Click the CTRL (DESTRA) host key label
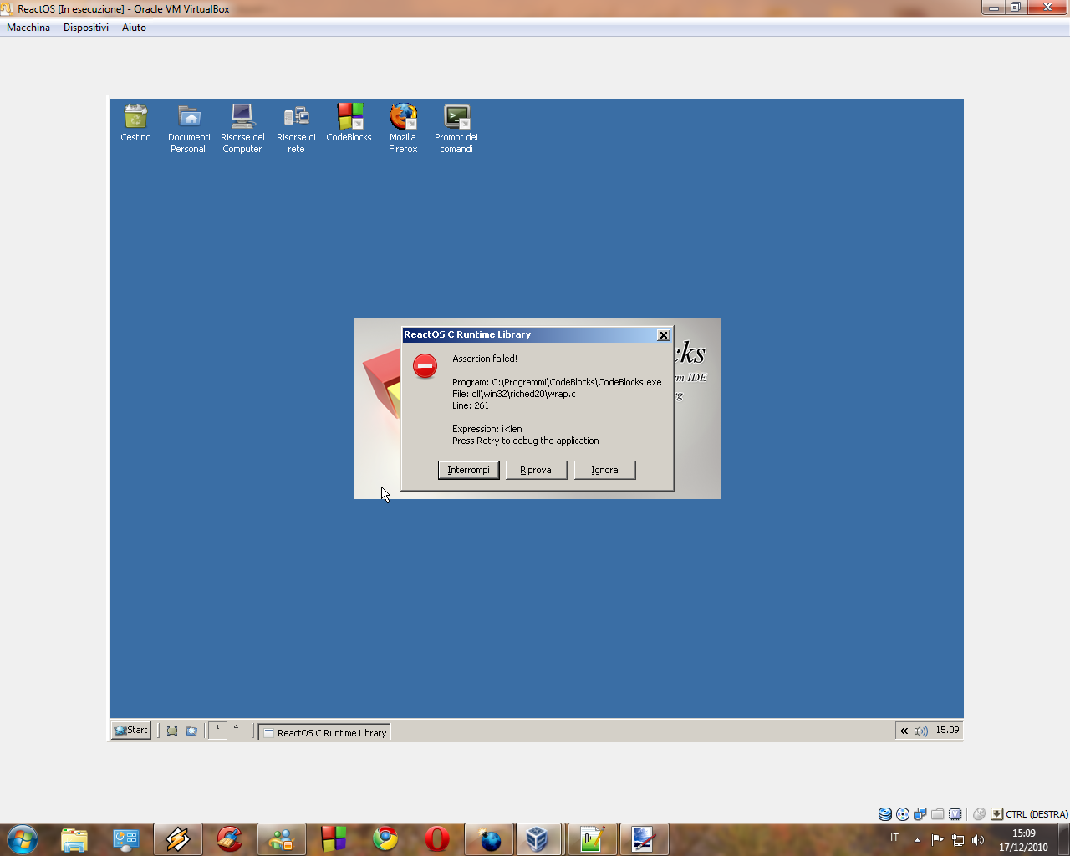The height and width of the screenshot is (856, 1070). pos(1037,814)
